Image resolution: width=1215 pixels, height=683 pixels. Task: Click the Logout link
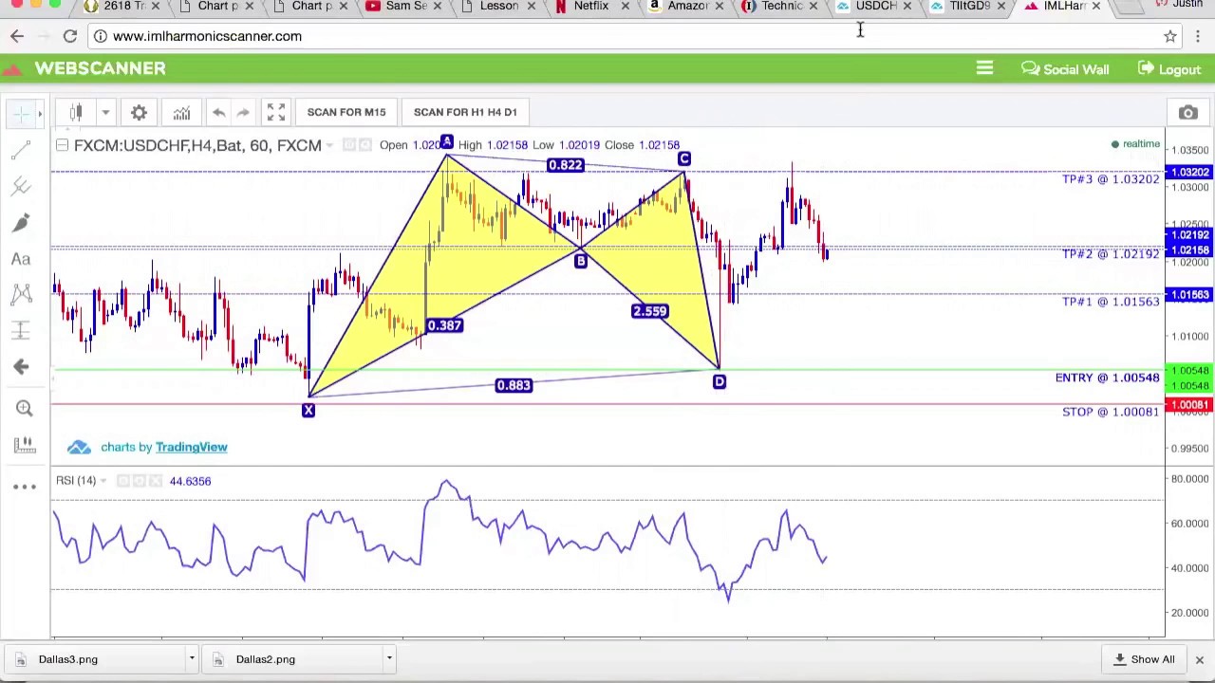click(1169, 69)
